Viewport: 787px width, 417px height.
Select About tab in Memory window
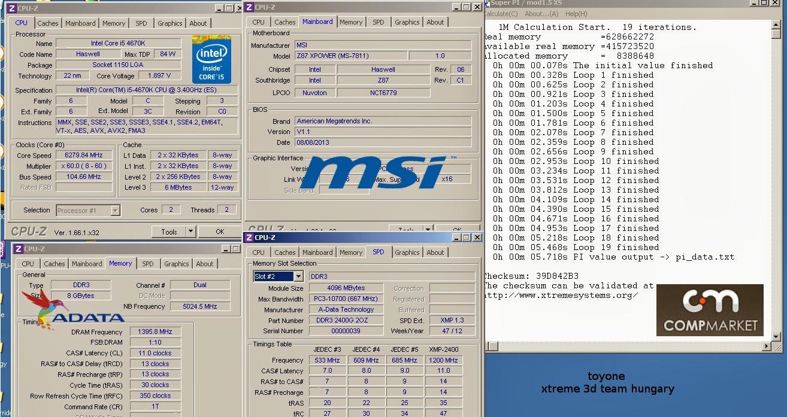tap(205, 264)
